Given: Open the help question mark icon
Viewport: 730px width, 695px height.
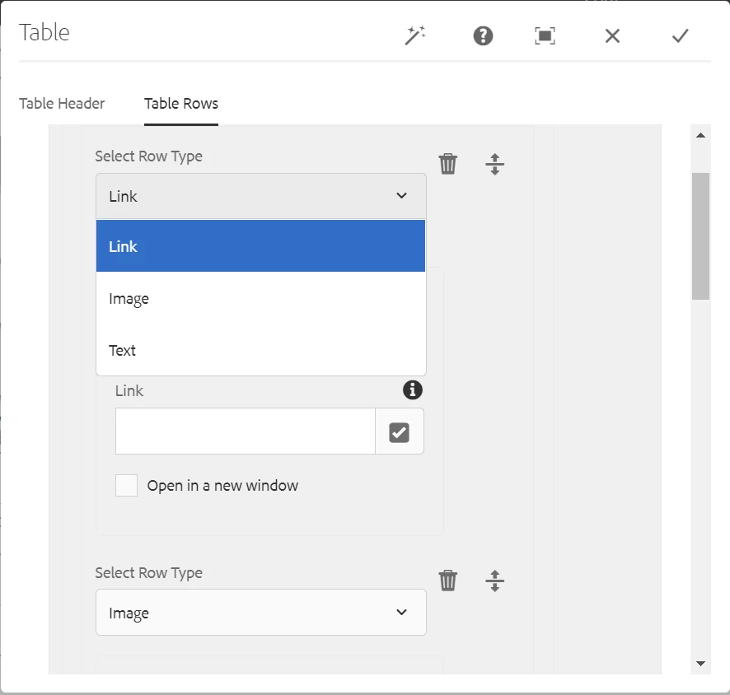Looking at the screenshot, I should [483, 35].
